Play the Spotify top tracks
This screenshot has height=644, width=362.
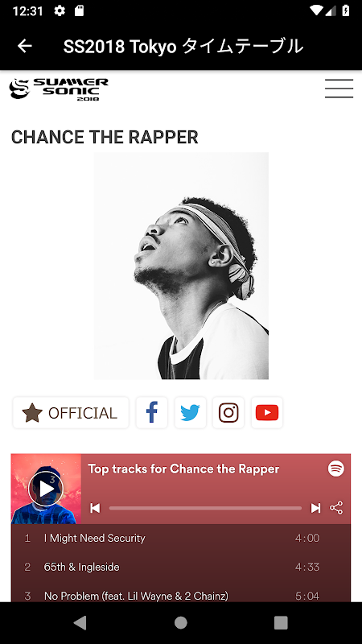click(x=46, y=489)
